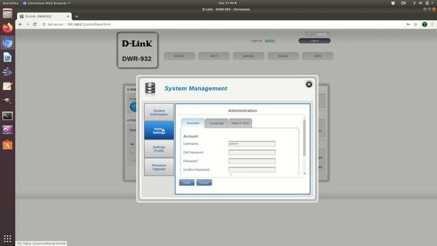437x246 pixels.
Task: Bookmark this page with star icon
Action: 416,25
